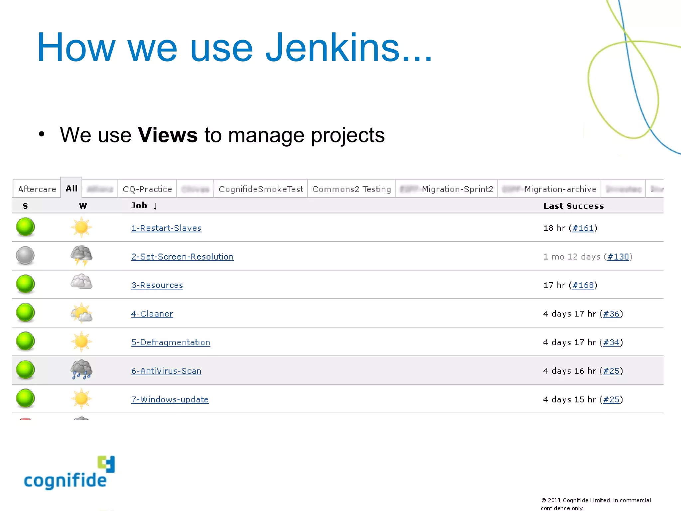This screenshot has width=681, height=511.
Task: Open the Migration-Sprint2 view tab
Action: pos(447,189)
